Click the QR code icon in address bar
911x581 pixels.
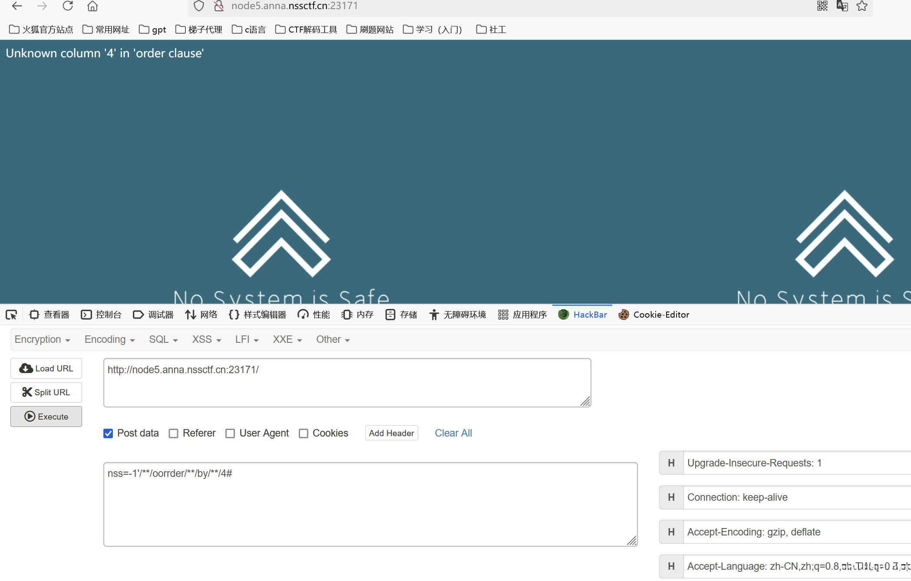[822, 6]
